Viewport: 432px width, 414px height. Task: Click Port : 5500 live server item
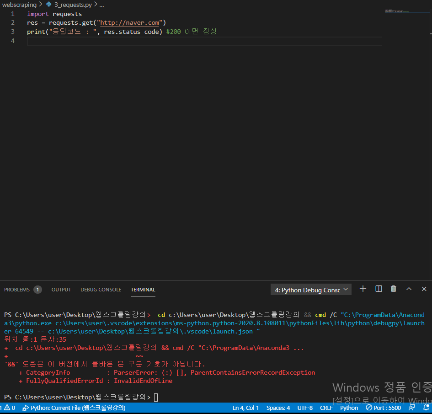pyautogui.click(x=383, y=408)
